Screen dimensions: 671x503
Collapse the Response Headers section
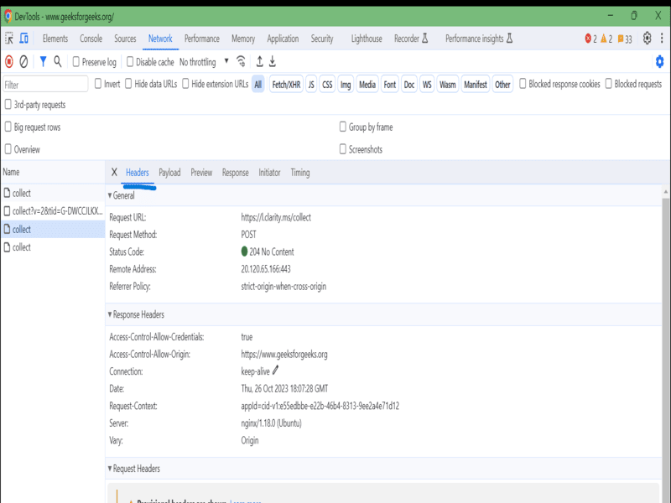110,314
